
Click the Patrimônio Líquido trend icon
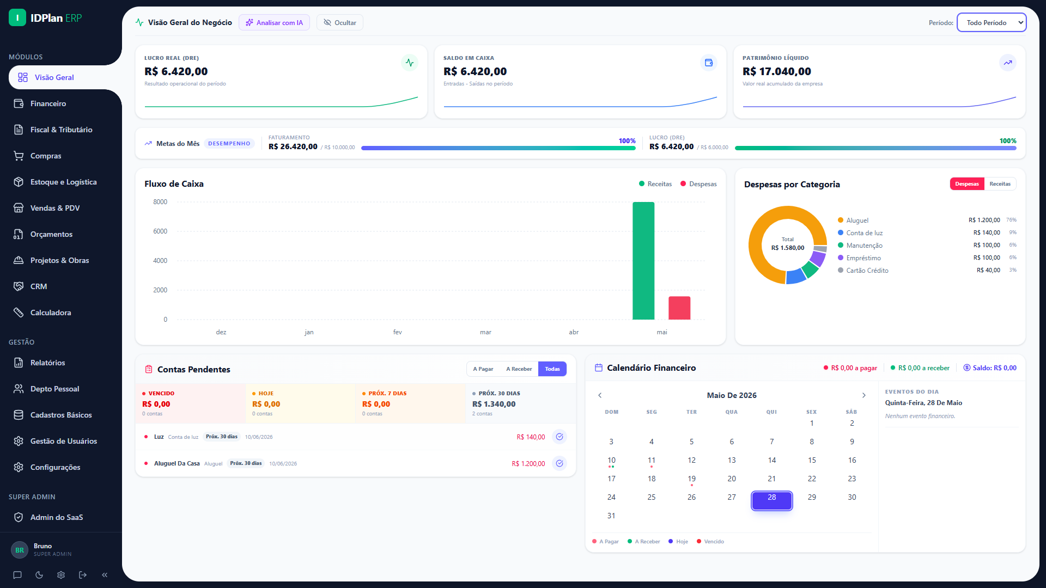(1008, 63)
